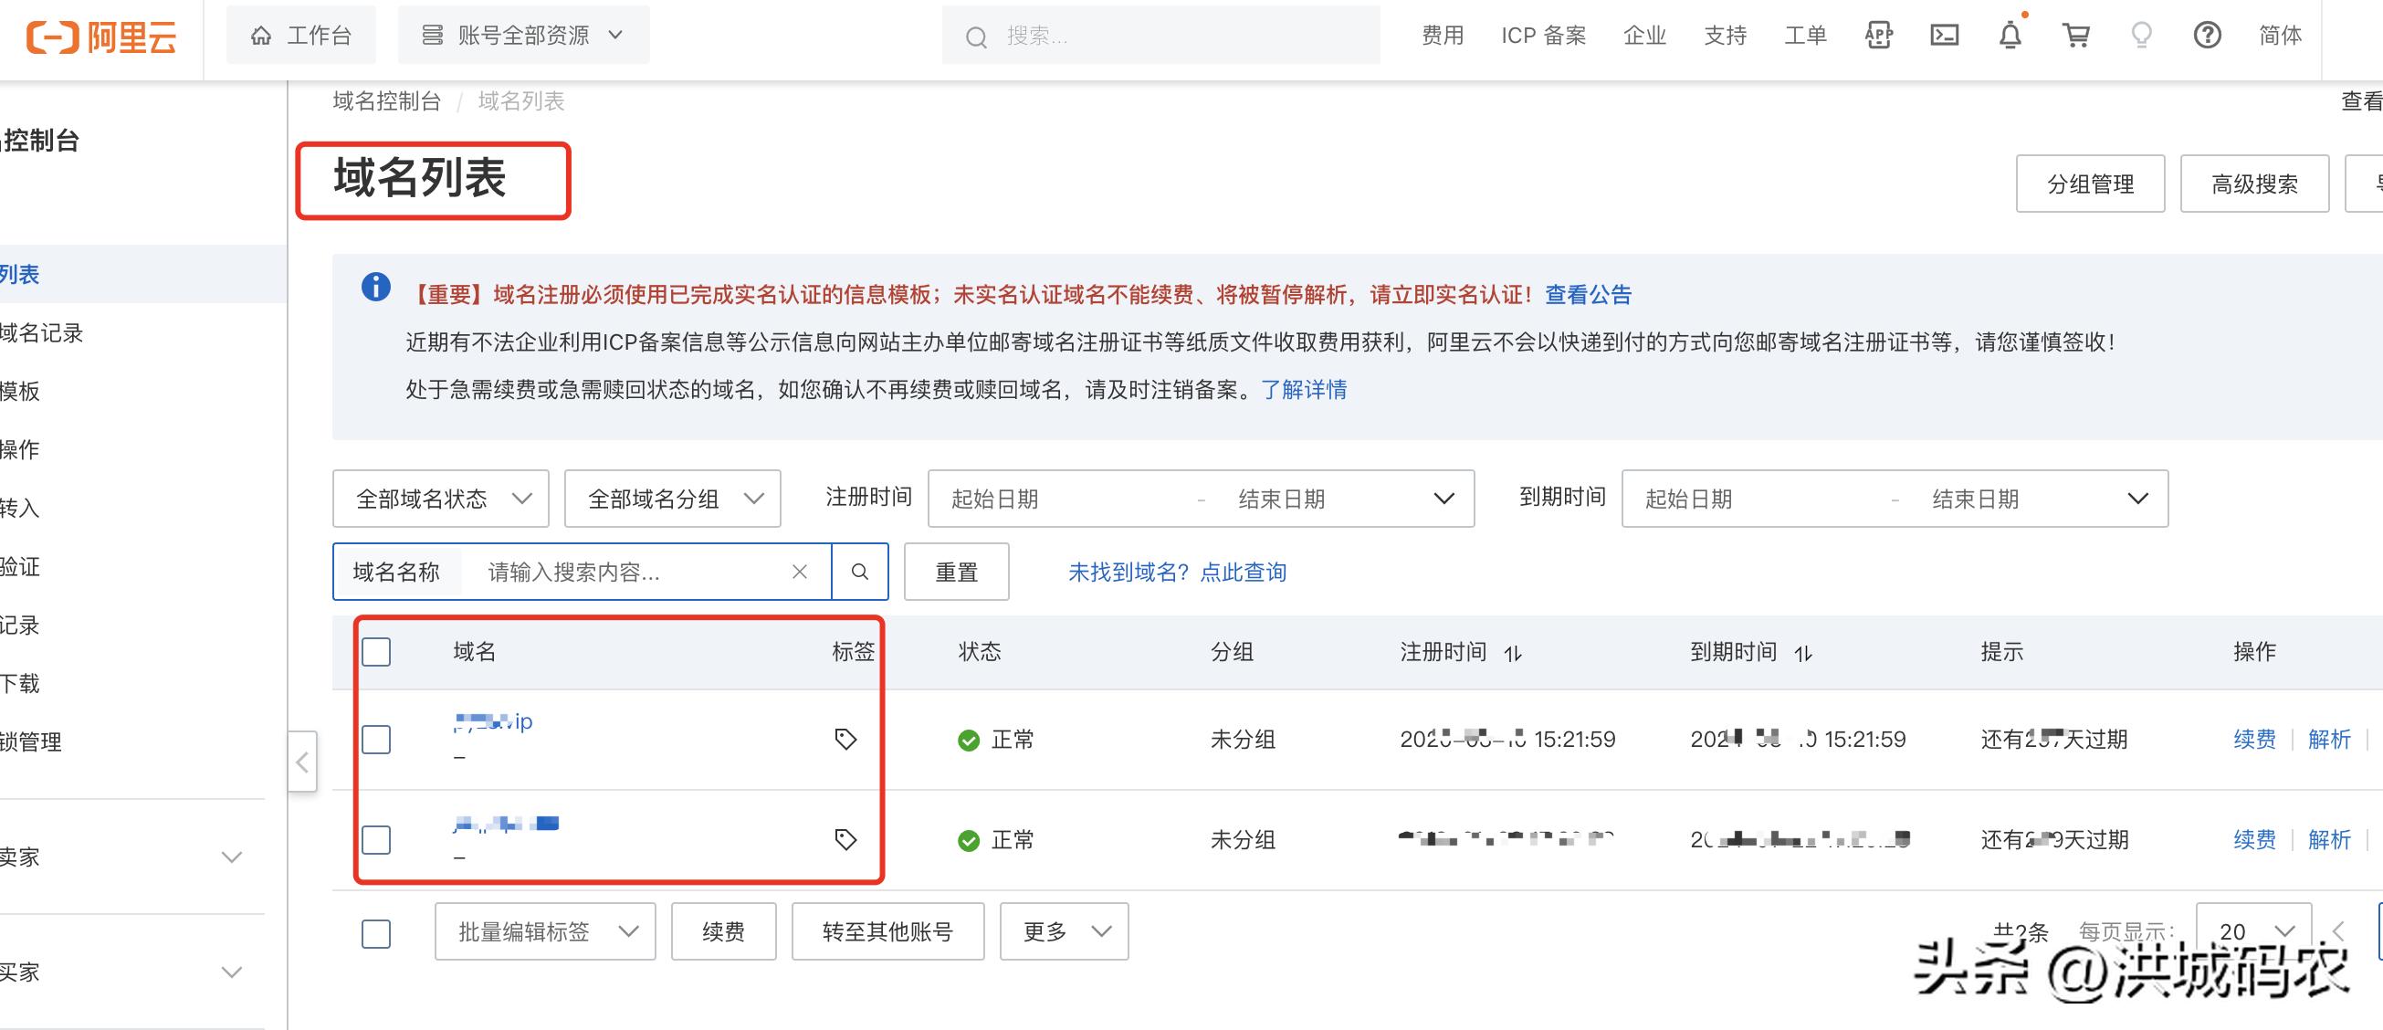Viewport: 2383px width, 1030px height.
Task: Open the 全部域名分组 dropdown
Action: 673,498
